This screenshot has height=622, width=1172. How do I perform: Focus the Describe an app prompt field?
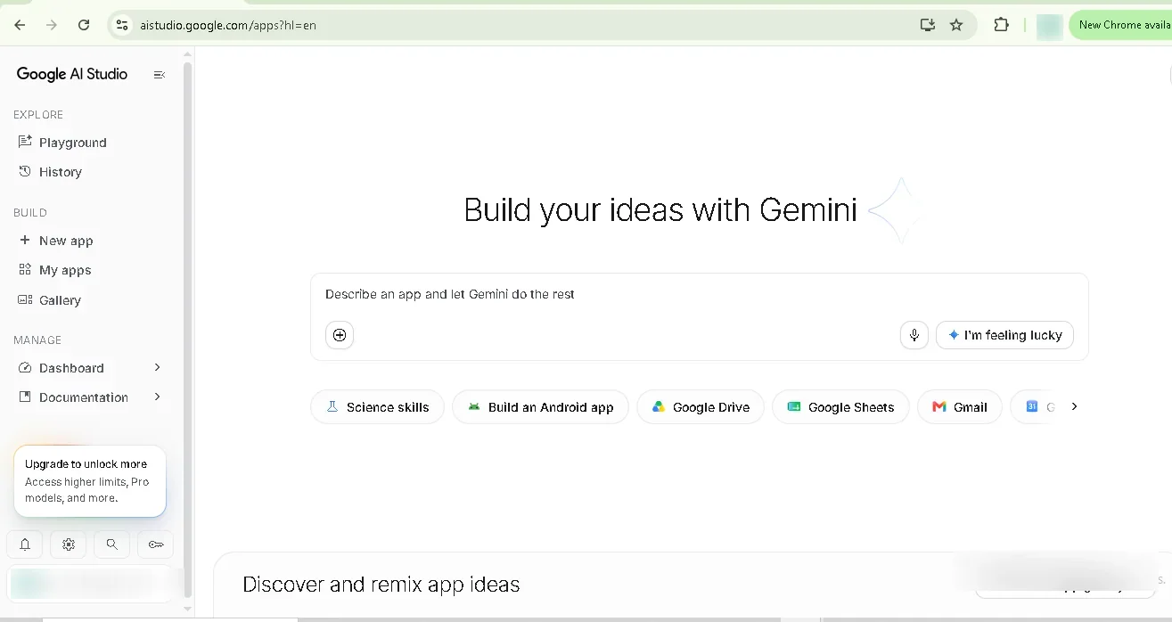pyautogui.click(x=700, y=294)
